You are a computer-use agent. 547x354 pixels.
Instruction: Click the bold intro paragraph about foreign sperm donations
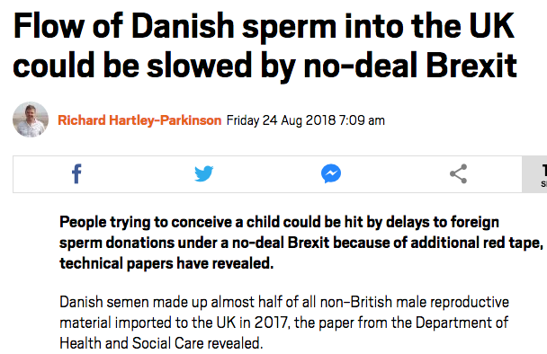301,243
